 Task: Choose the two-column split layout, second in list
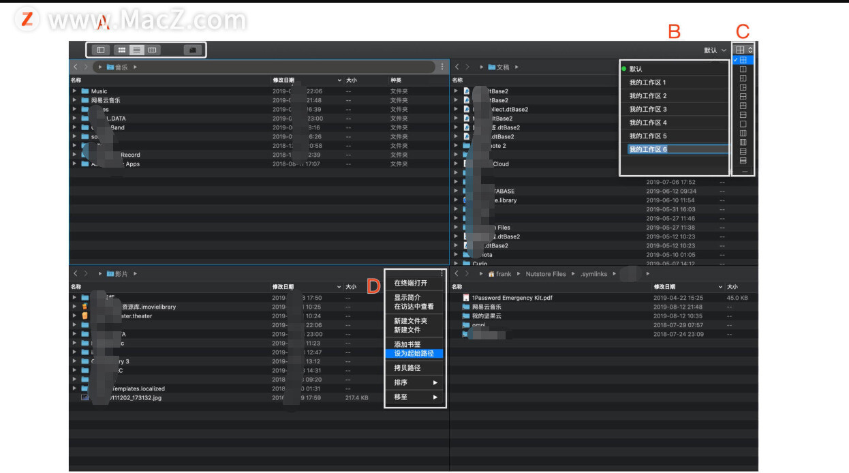743,69
